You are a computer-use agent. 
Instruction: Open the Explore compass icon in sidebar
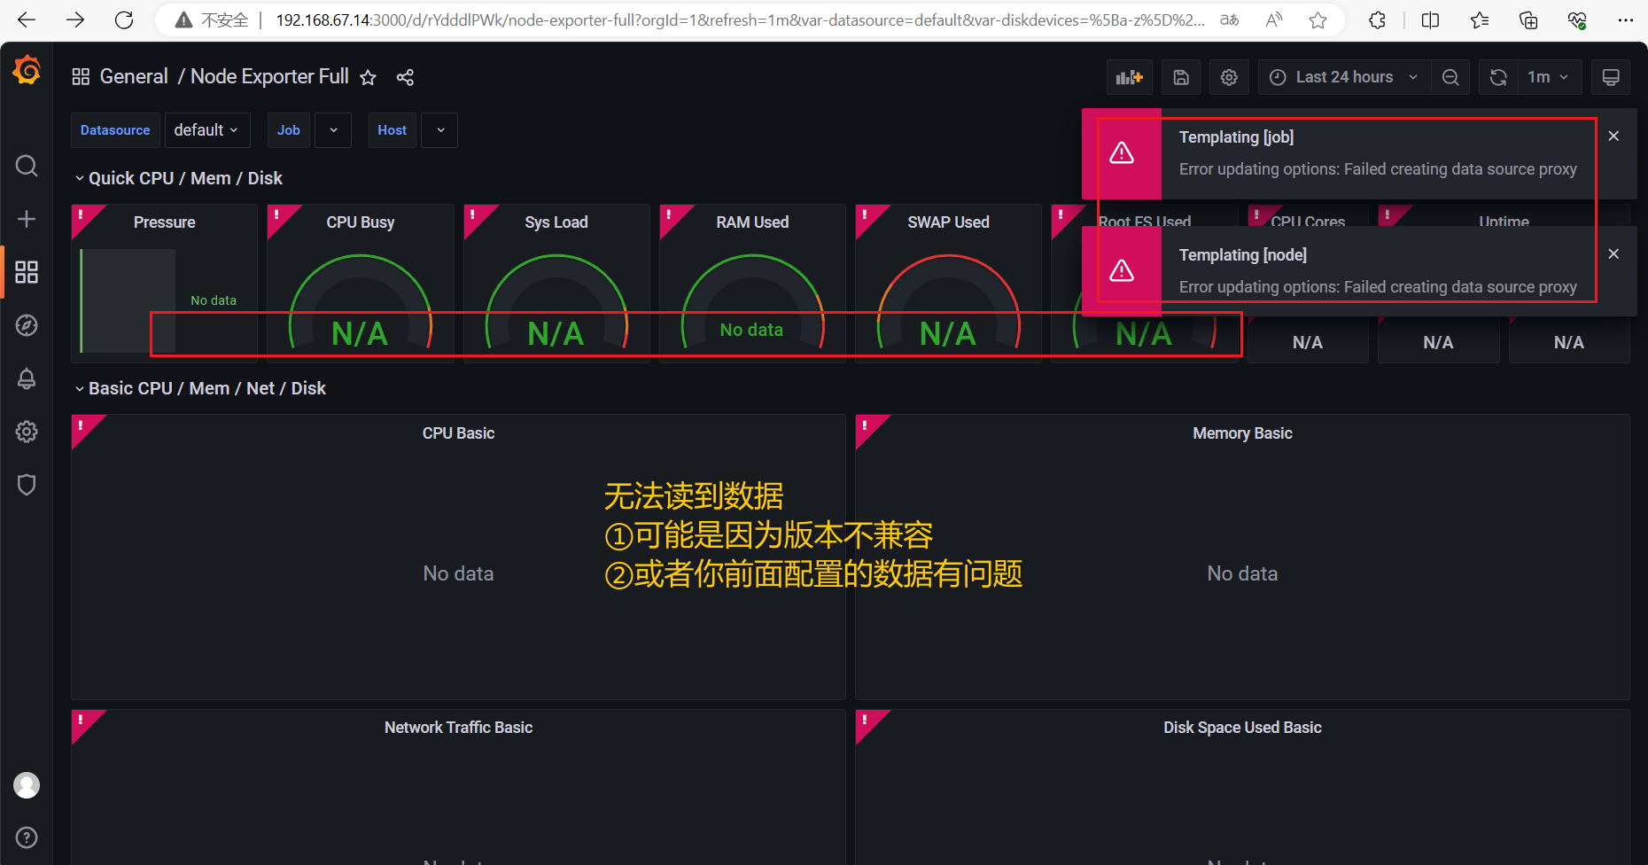(27, 325)
